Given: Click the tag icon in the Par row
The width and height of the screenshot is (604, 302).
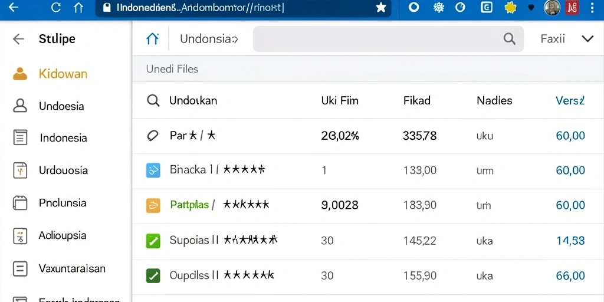Looking at the screenshot, I should [153, 136].
